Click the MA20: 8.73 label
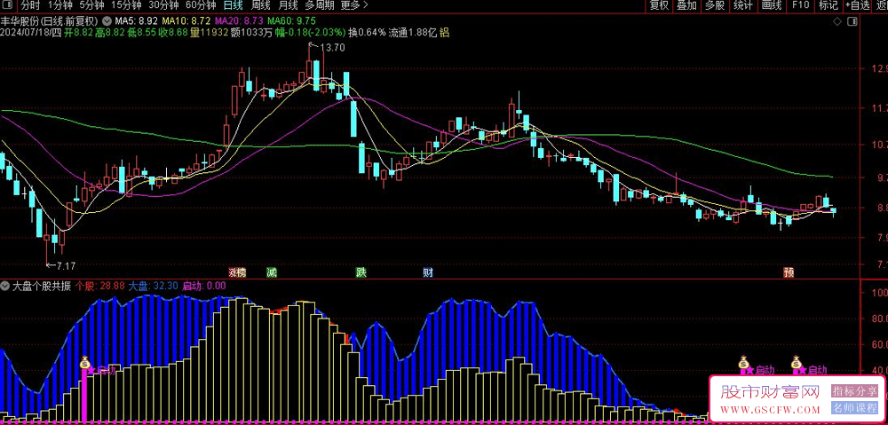 coord(239,21)
